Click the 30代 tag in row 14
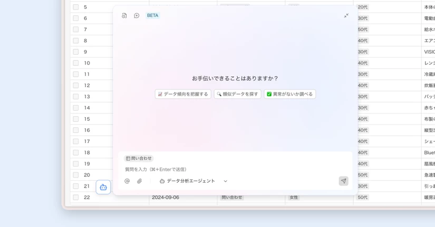This screenshot has width=435, height=227. click(363, 108)
